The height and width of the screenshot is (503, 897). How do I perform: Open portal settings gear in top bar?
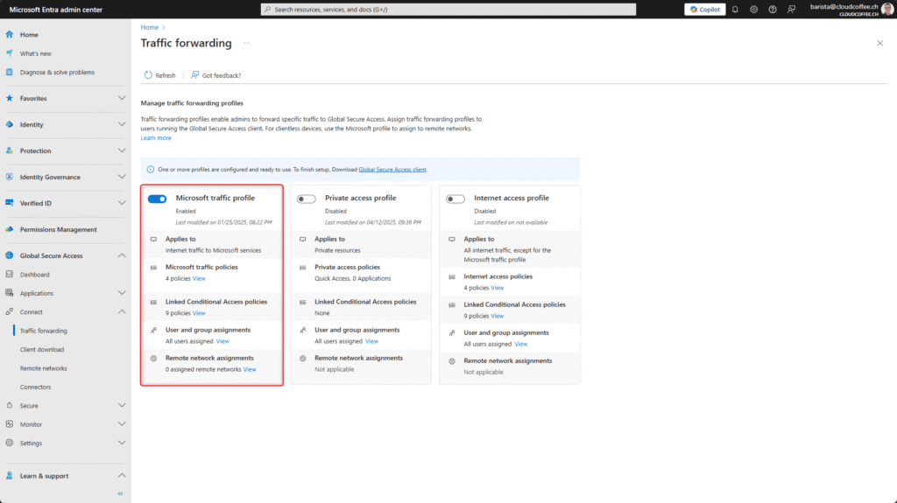[x=754, y=9]
